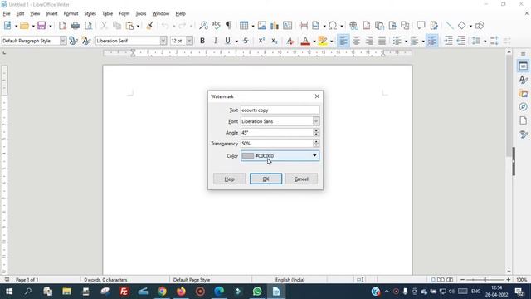The height and width of the screenshot is (299, 531).
Task: Click the Cut scissors icon
Action: tap(104, 26)
